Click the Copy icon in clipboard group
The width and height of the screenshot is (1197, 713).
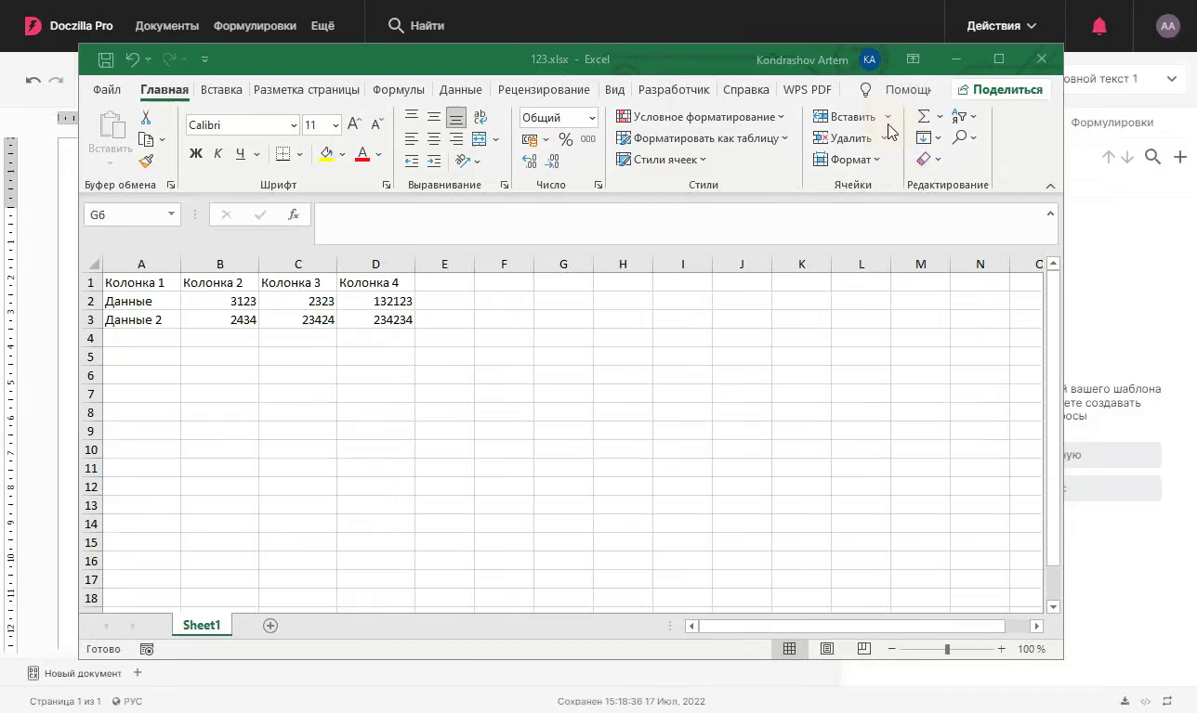pyautogui.click(x=146, y=139)
